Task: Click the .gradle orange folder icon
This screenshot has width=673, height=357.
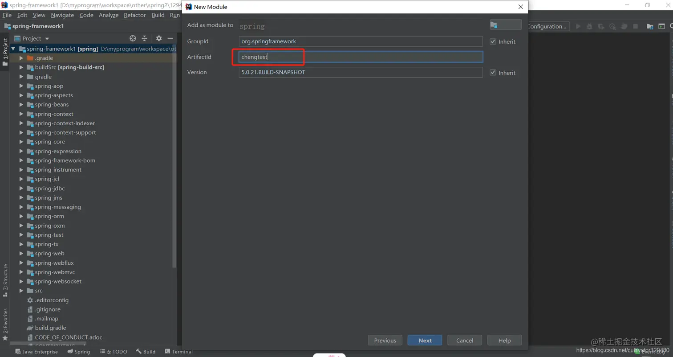Action: [30, 58]
